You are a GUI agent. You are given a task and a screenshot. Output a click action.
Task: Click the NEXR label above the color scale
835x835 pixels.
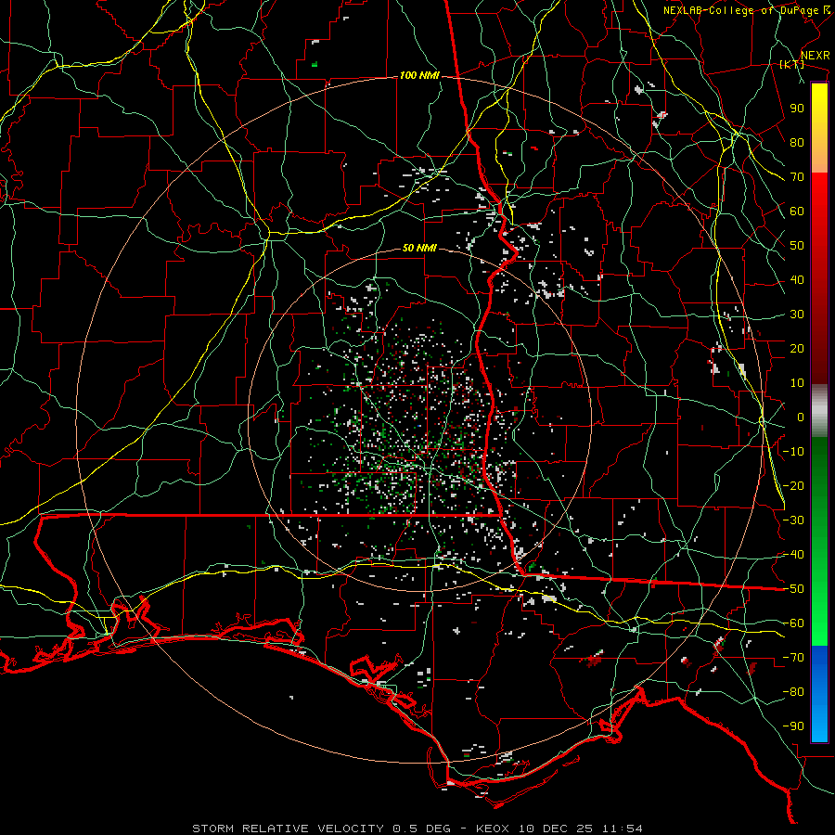(815, 56)
